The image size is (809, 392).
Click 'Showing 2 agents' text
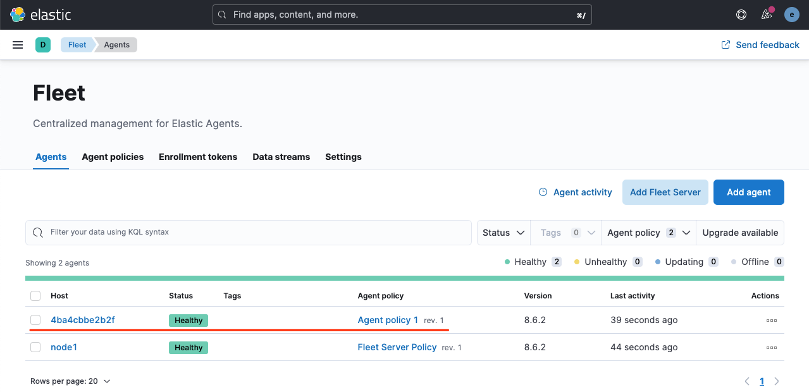(58, 263)
